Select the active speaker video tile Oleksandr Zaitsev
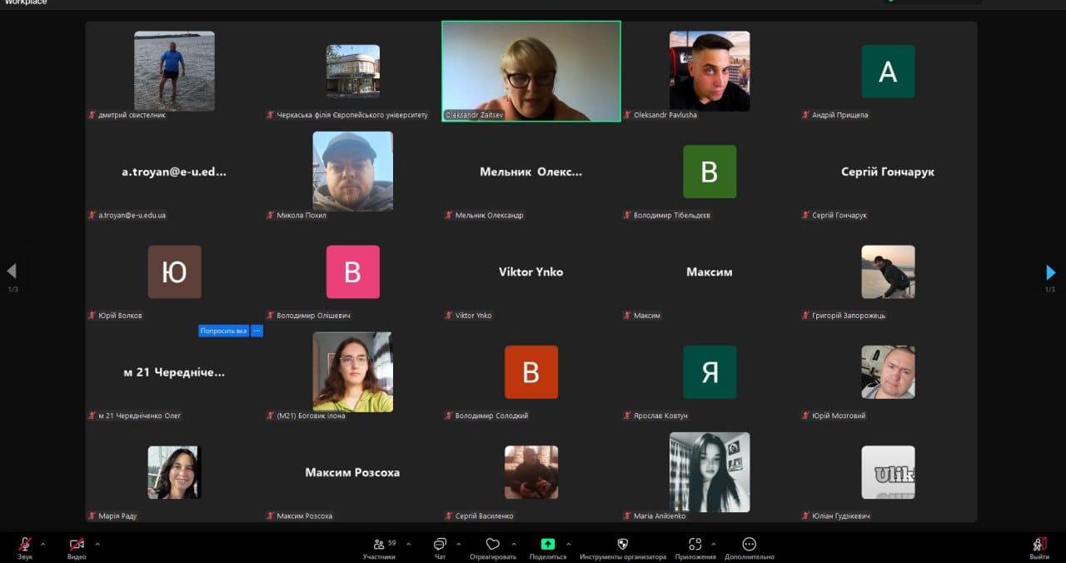The width and height of the screenshot is (1066, 563). (531, 71)
